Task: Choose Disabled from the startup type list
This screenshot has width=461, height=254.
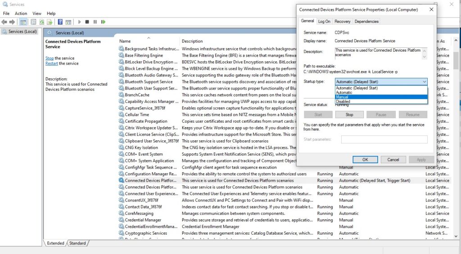Action: coord(343,102)
